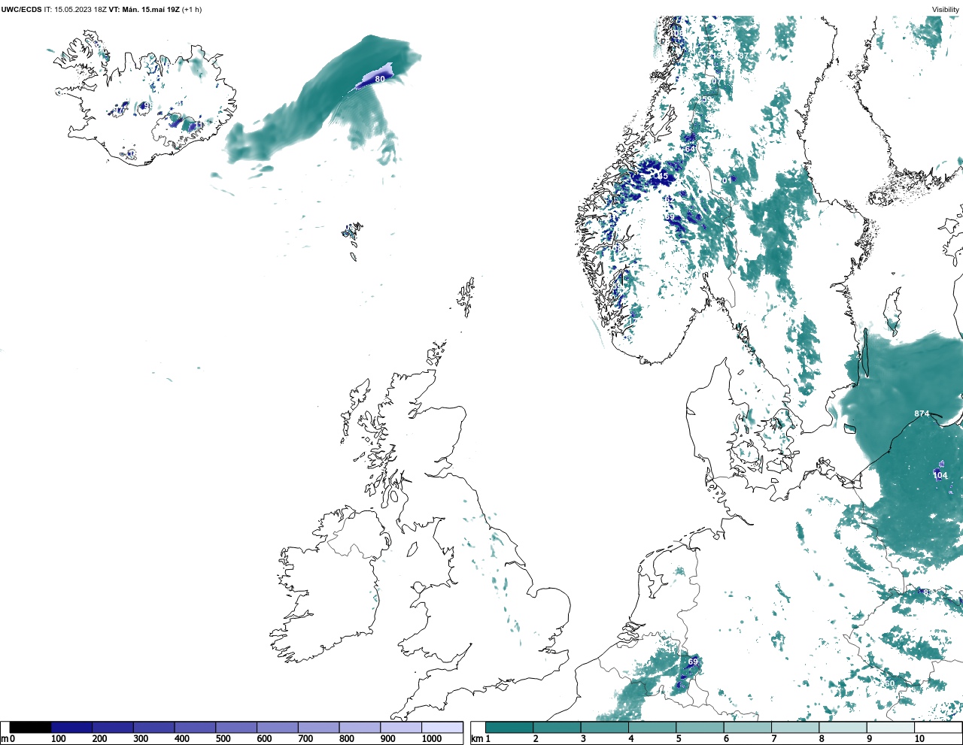Select the "UWC/ECDS" header label
Screen dimensions: 963x745
21,10
